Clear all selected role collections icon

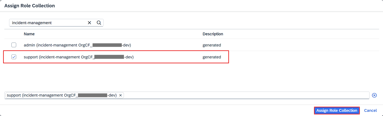coord(374,95)
